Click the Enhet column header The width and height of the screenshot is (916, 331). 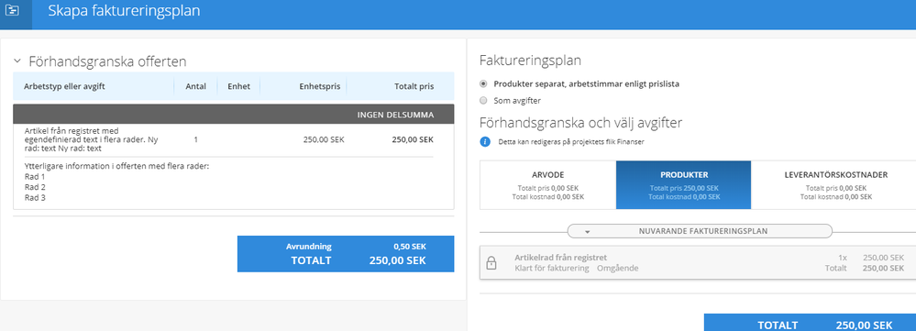coord(239,86)
